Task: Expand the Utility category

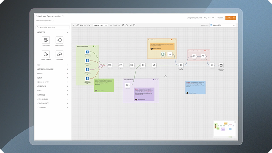Action: tap(67, 74)
